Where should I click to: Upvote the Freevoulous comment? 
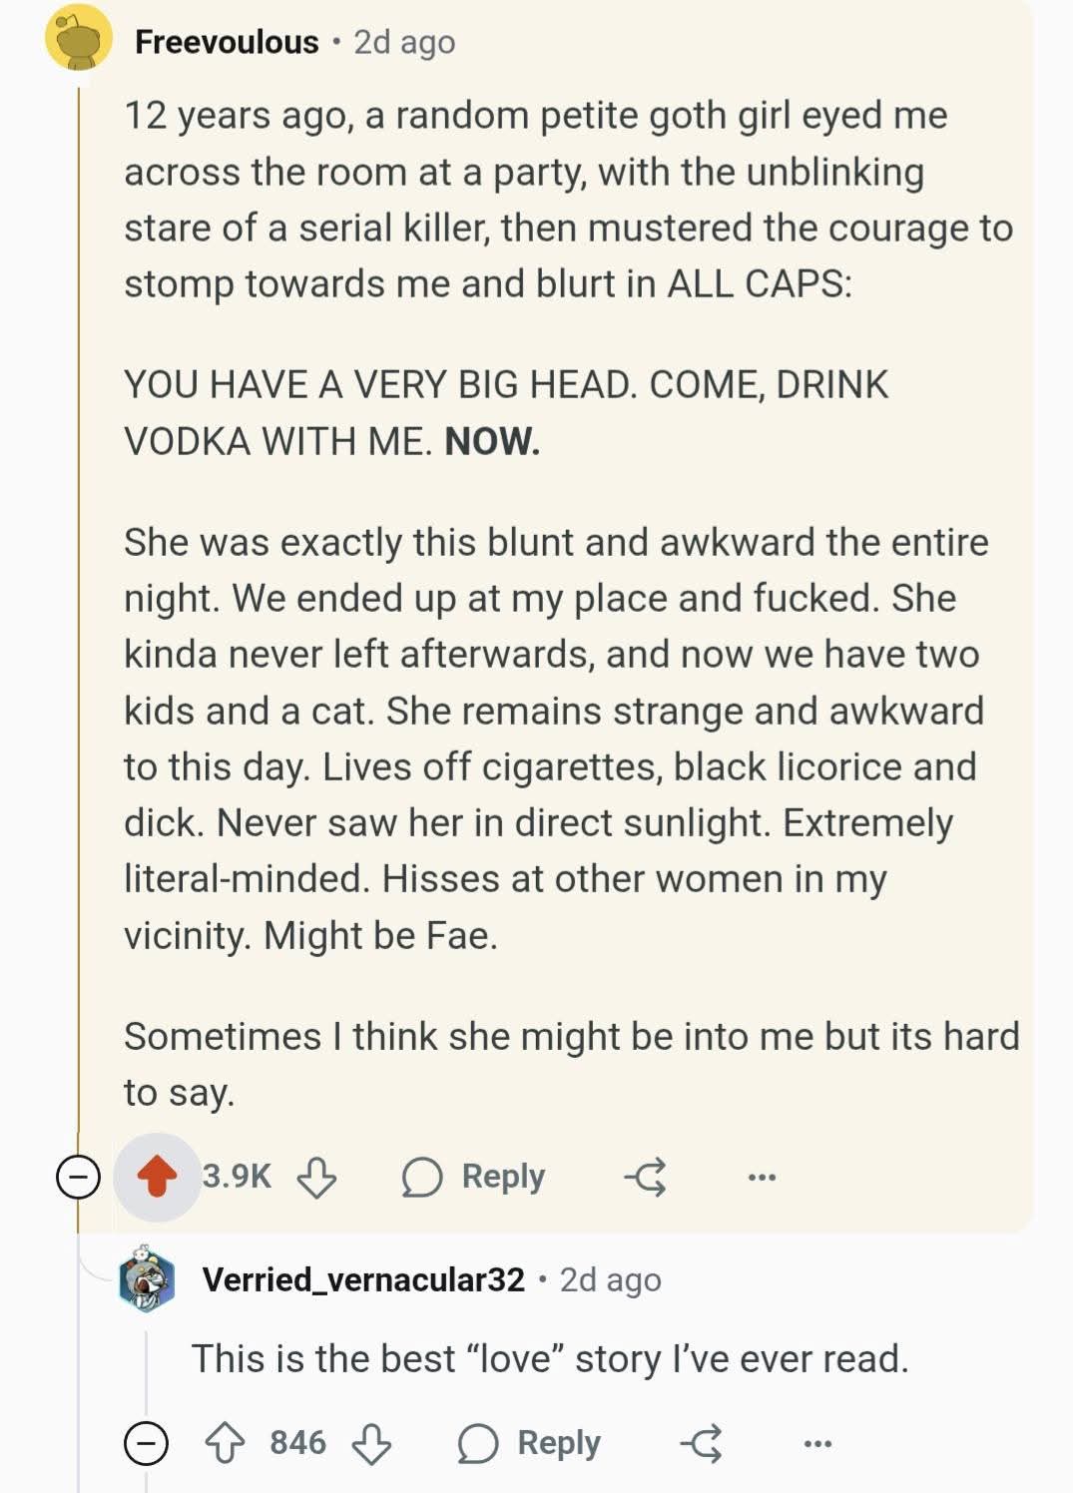[157, 1177]
